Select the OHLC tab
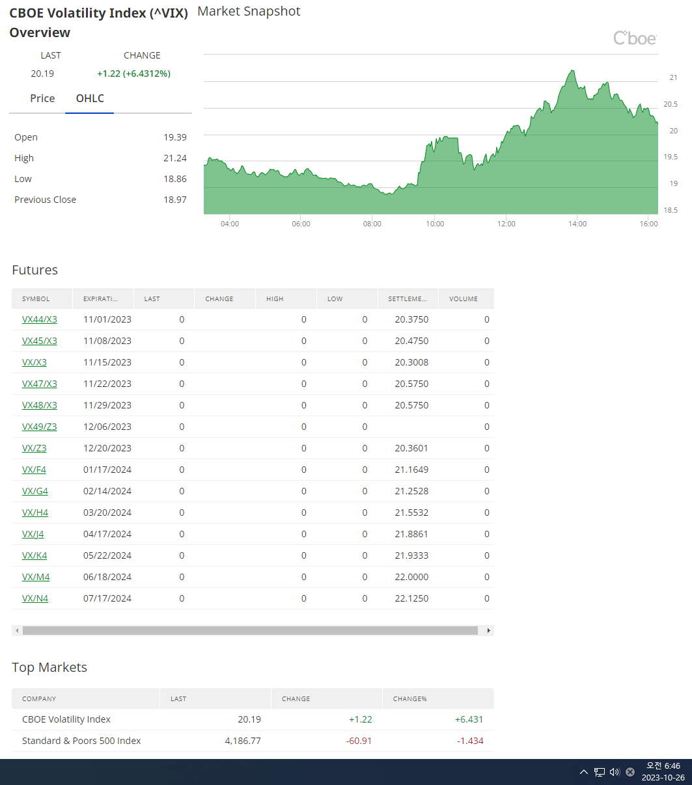Viewport: 692px width, 785px height. (90, 98)
